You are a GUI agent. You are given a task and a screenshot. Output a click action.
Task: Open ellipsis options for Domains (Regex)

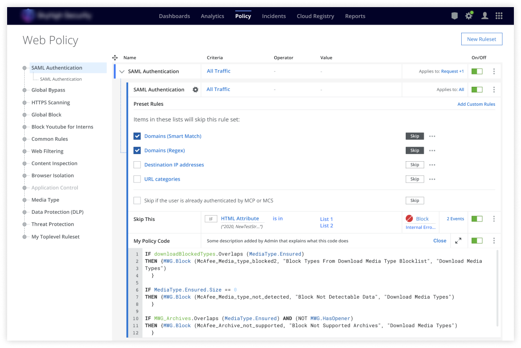(x=432, y=151)
